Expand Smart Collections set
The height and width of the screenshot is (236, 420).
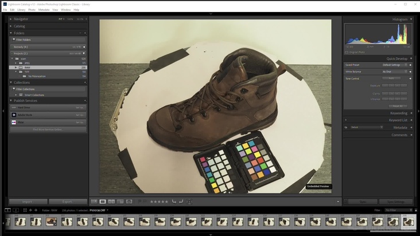[16, 95]
